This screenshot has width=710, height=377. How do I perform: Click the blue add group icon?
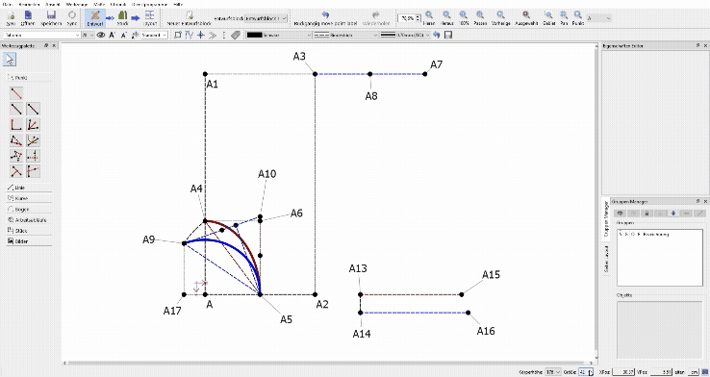[x=673, y=213]
